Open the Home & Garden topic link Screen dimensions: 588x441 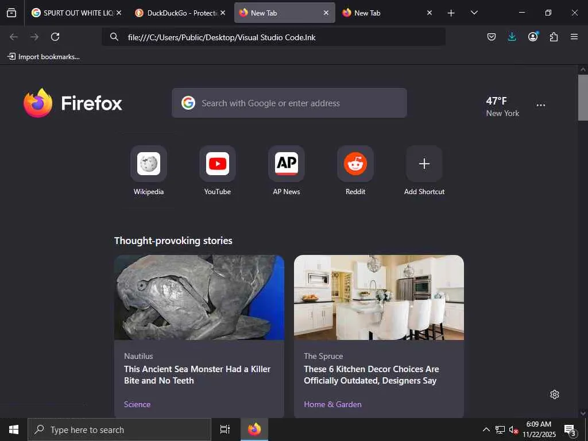tap(332, 404)
